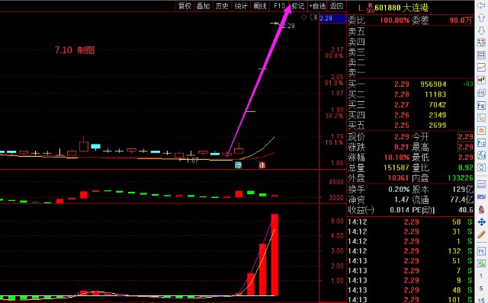The image size is (488, 303).
Task: Click the highlighted 2.29 price axis label
Action: (x=332, y=18)
